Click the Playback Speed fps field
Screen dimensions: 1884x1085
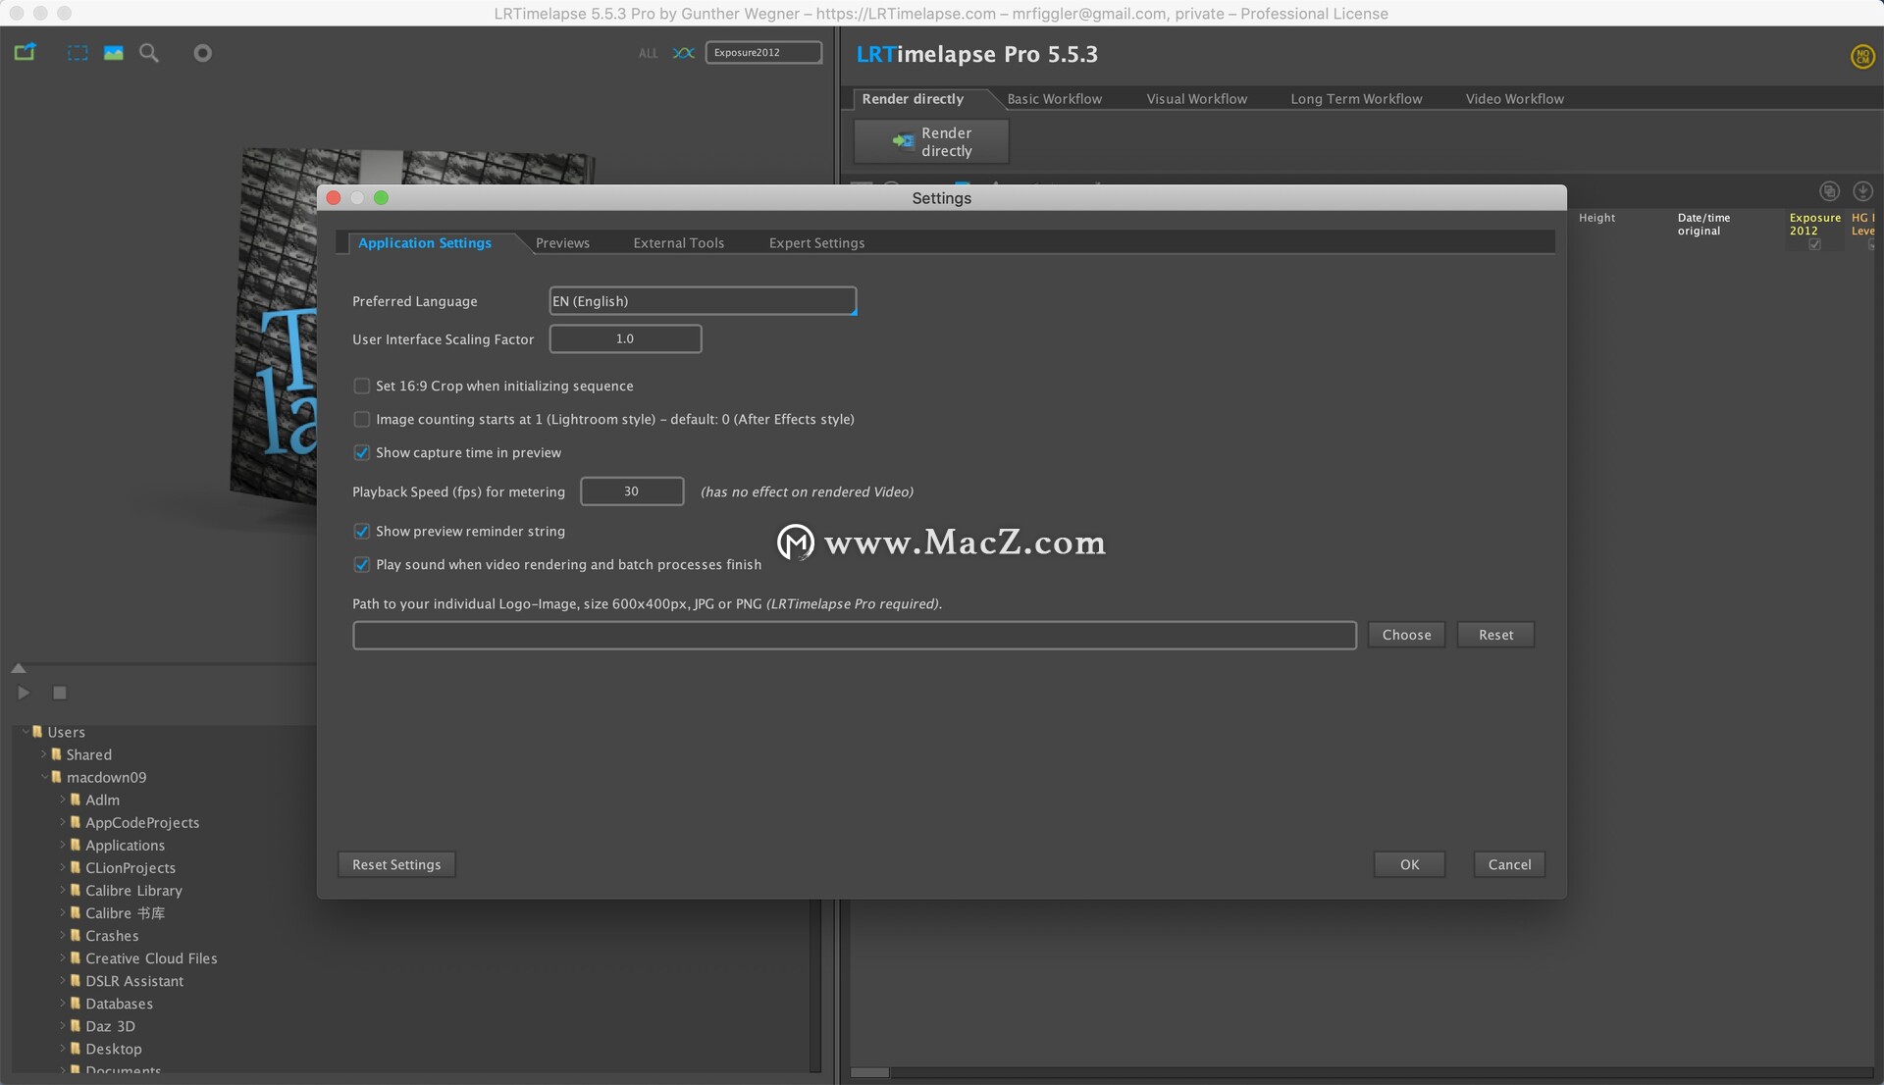(x=632, y=491)
